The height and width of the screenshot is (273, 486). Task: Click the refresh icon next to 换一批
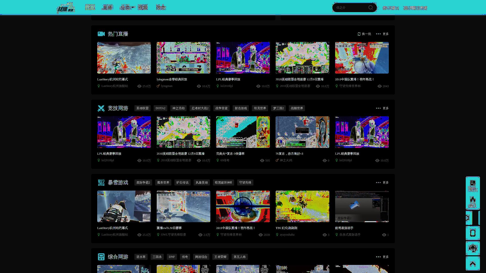[359, 34]
